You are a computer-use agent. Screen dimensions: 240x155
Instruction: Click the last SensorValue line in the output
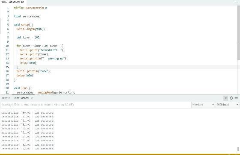[28, 149]
